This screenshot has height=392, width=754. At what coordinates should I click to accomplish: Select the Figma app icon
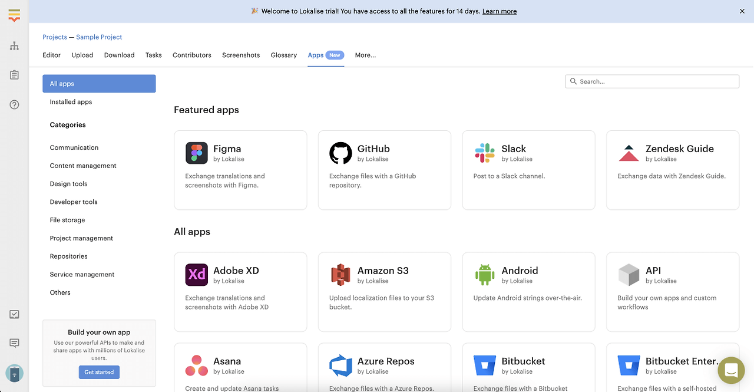coord(196,153)
